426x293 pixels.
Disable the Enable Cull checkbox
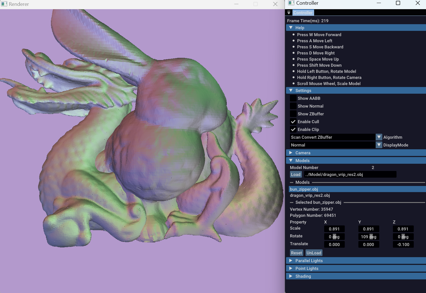click(x=293, y=122)
